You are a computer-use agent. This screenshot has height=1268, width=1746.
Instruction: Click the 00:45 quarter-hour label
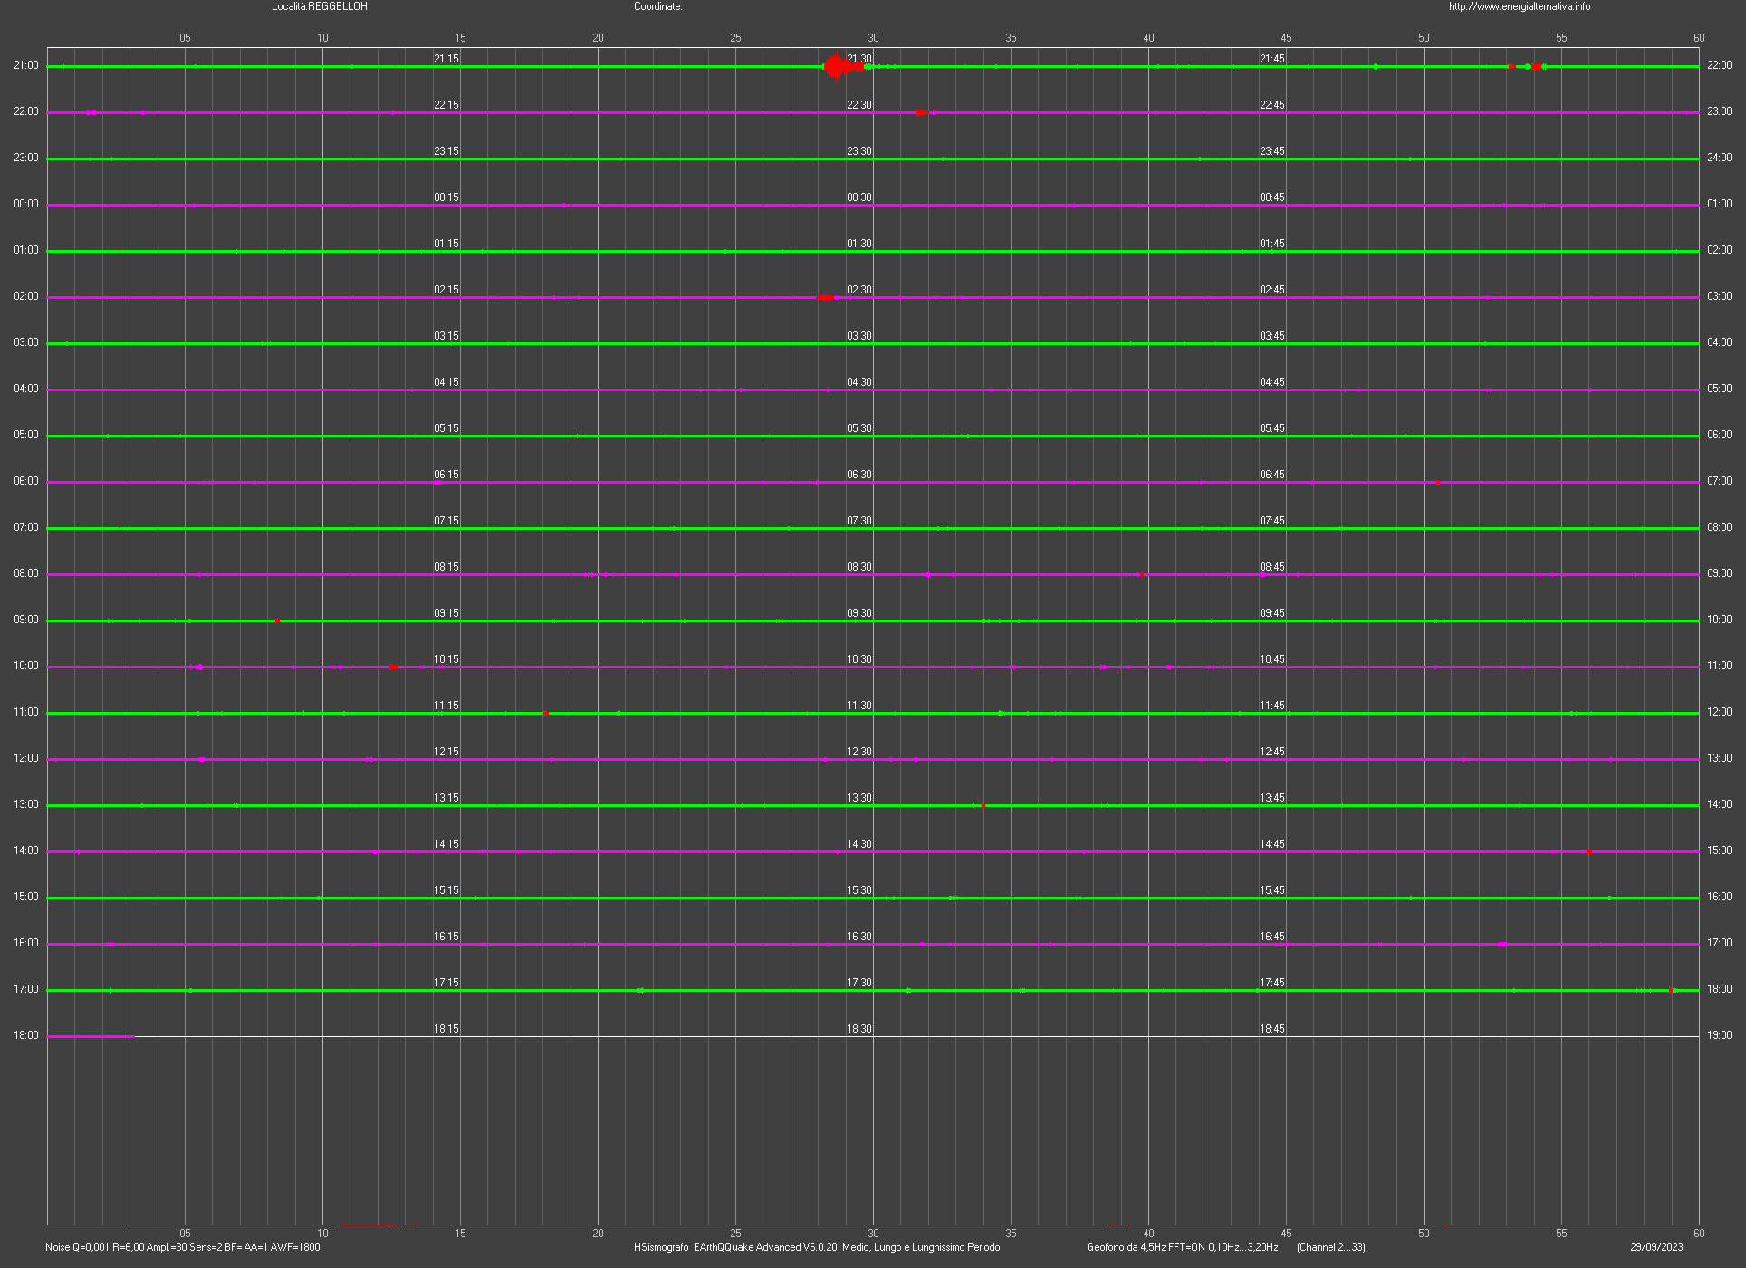pos(1272,197)
